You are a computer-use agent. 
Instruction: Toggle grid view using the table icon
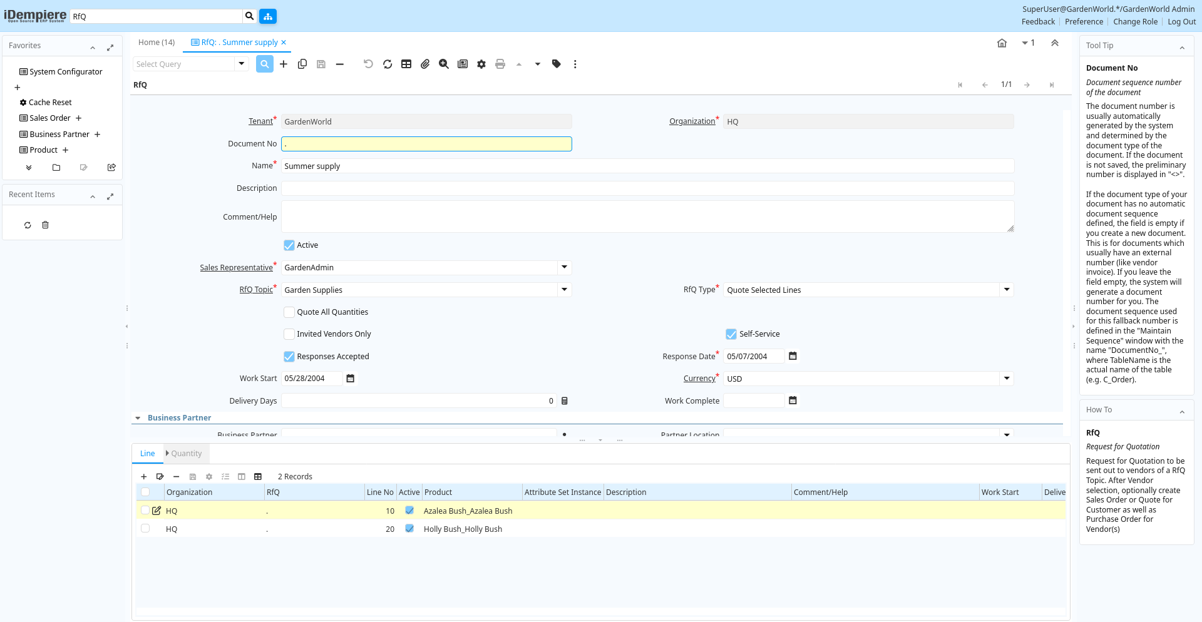click(406, 64)
